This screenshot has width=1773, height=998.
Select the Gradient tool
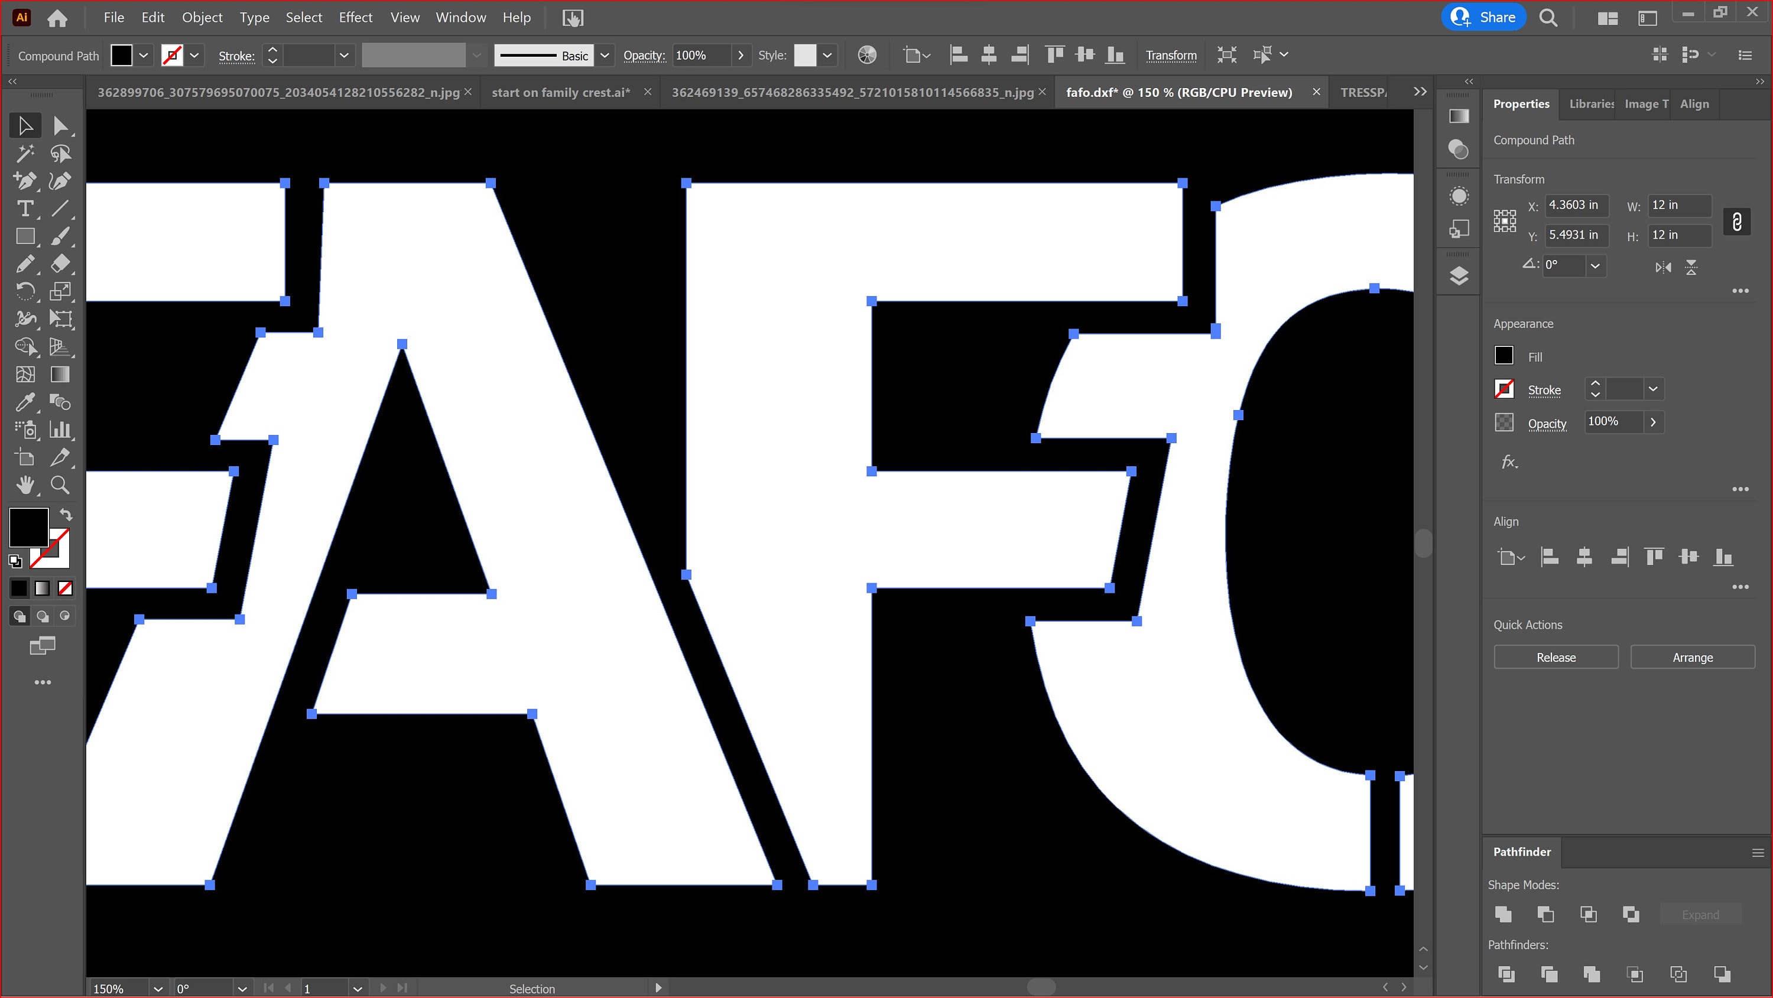pos(60,375)
